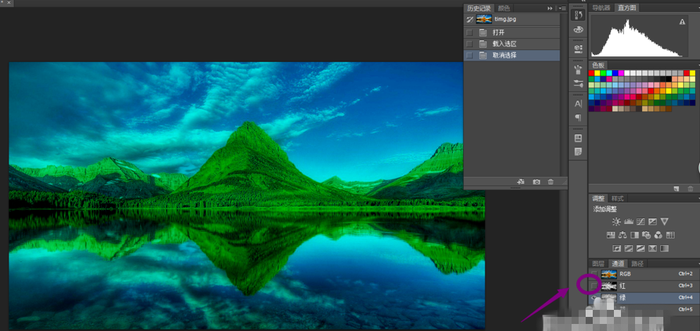
Task: Add a Black & White adjustment
Action: pyautogui.click(x=634, y=235)
